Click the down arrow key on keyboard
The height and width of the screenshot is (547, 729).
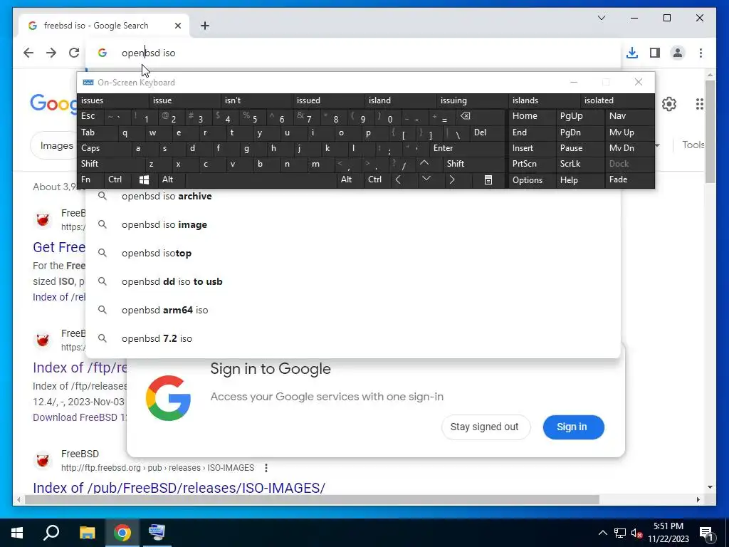tap(426, 179)
